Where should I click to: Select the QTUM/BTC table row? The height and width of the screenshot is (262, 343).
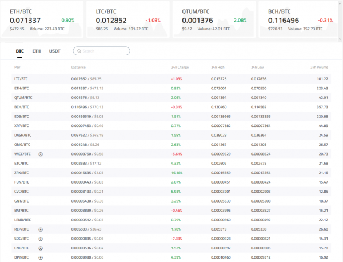click(x=171, y=98)
